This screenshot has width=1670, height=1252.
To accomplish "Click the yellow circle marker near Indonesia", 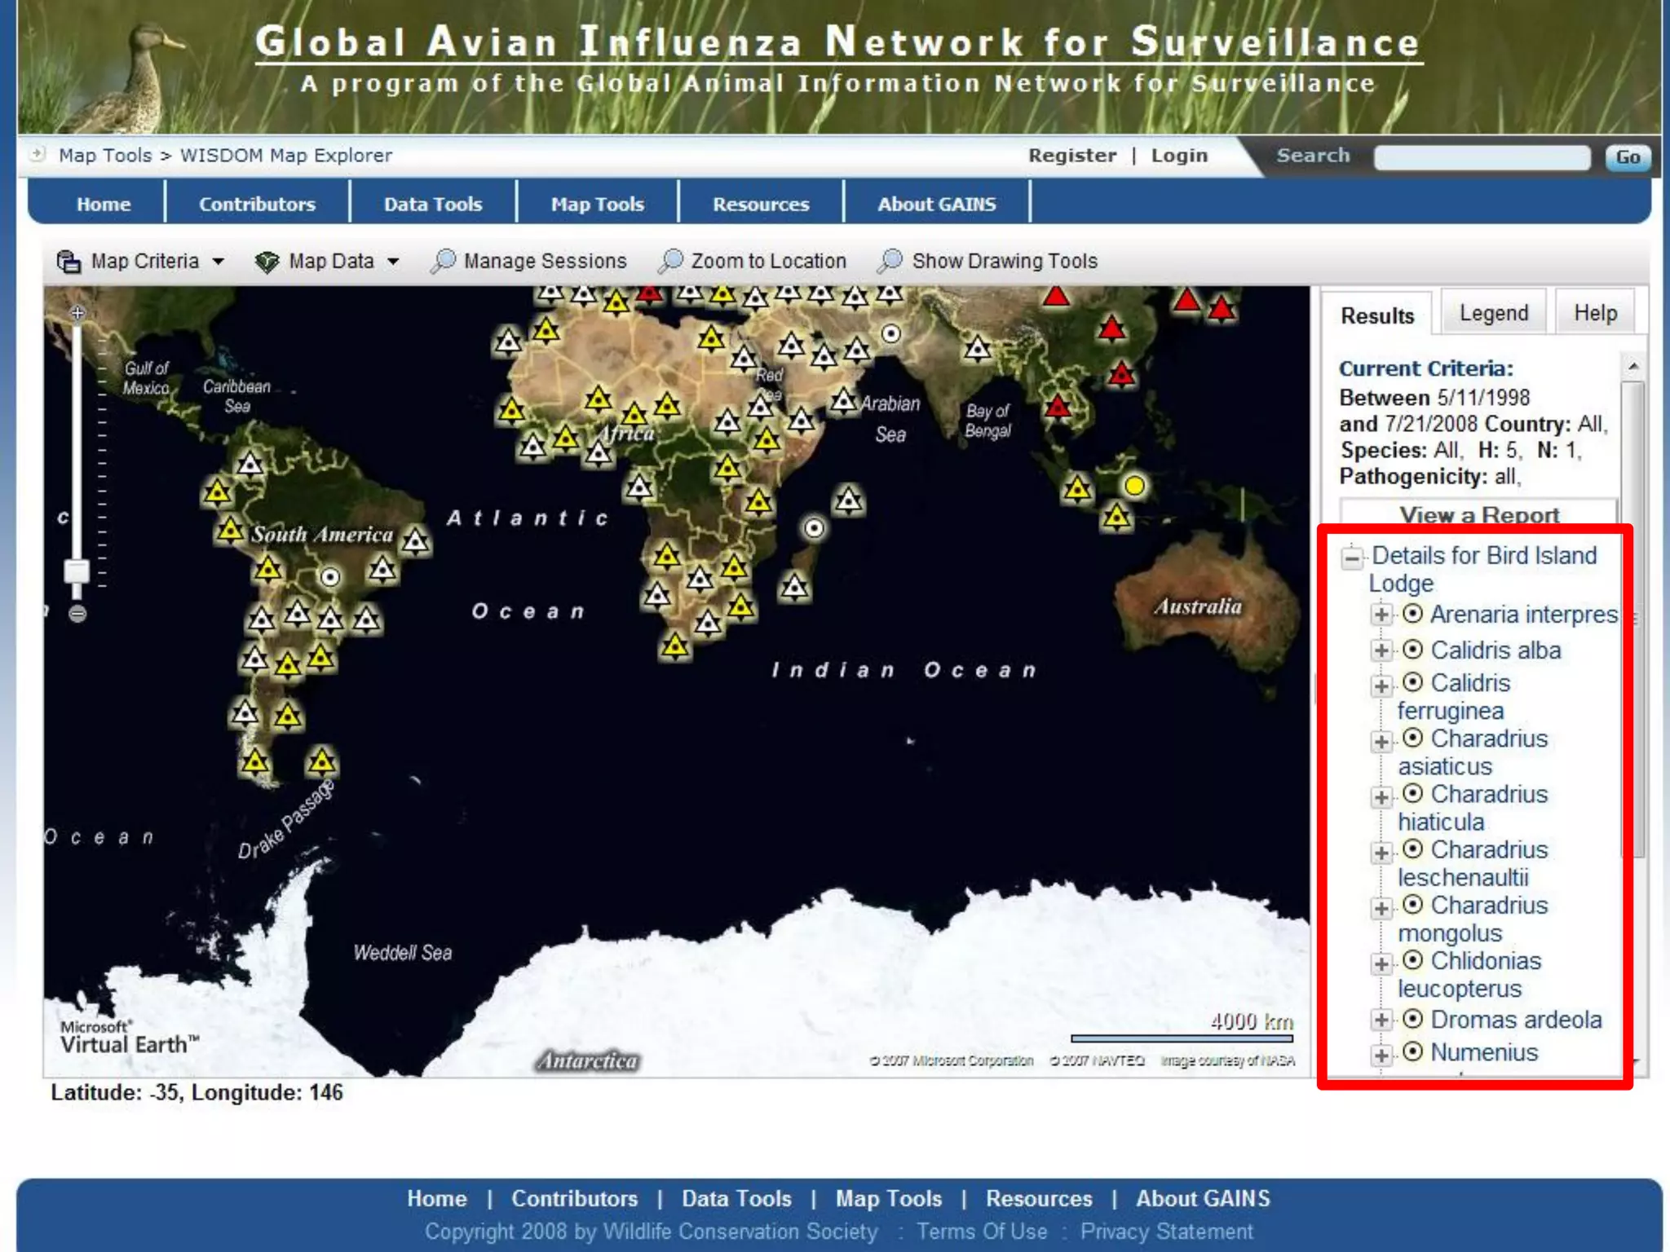I will pyautogui.click(x=1134, y=486).
